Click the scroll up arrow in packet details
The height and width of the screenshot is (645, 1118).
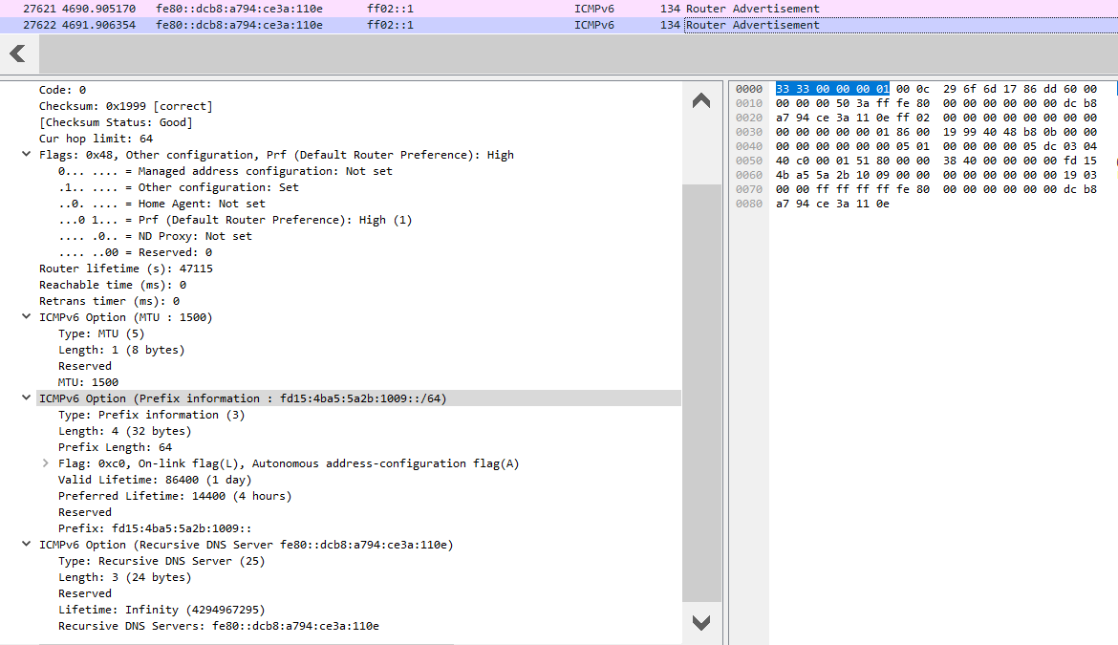701,100
